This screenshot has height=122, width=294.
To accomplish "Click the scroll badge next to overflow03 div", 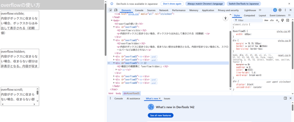I will point(154,56).
